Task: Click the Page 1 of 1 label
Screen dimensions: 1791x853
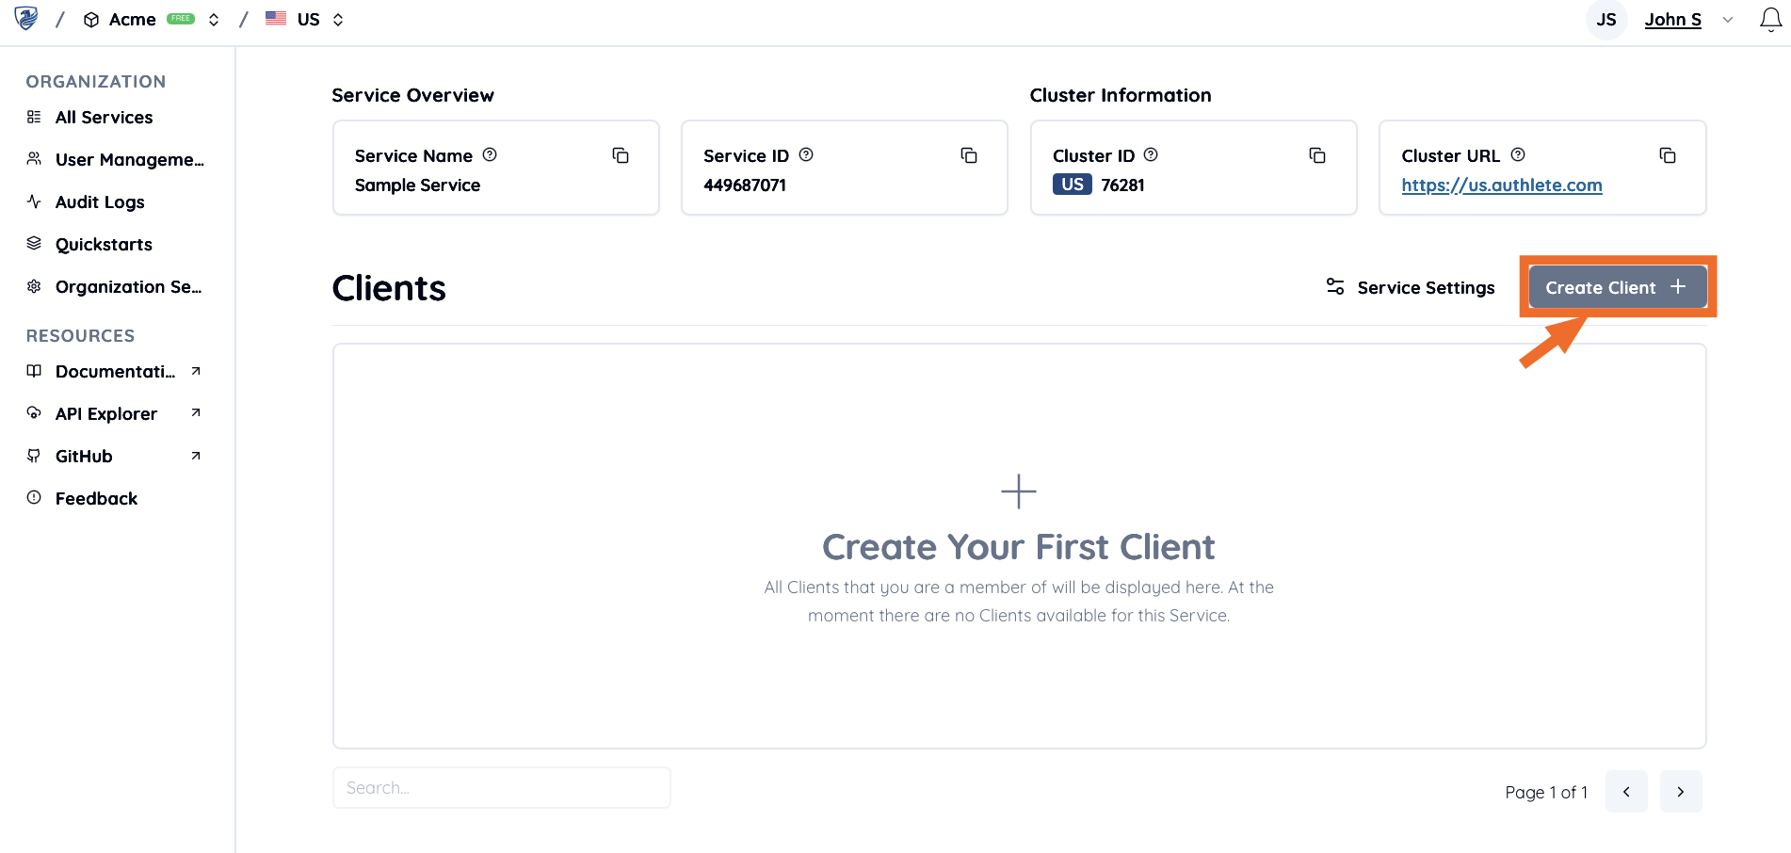Action: point(1546,793)
